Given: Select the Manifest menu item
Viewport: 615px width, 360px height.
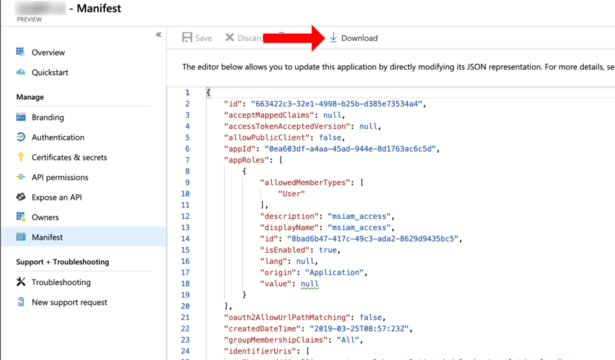Looking at the screenshot, I should click(x=83, y=237).
